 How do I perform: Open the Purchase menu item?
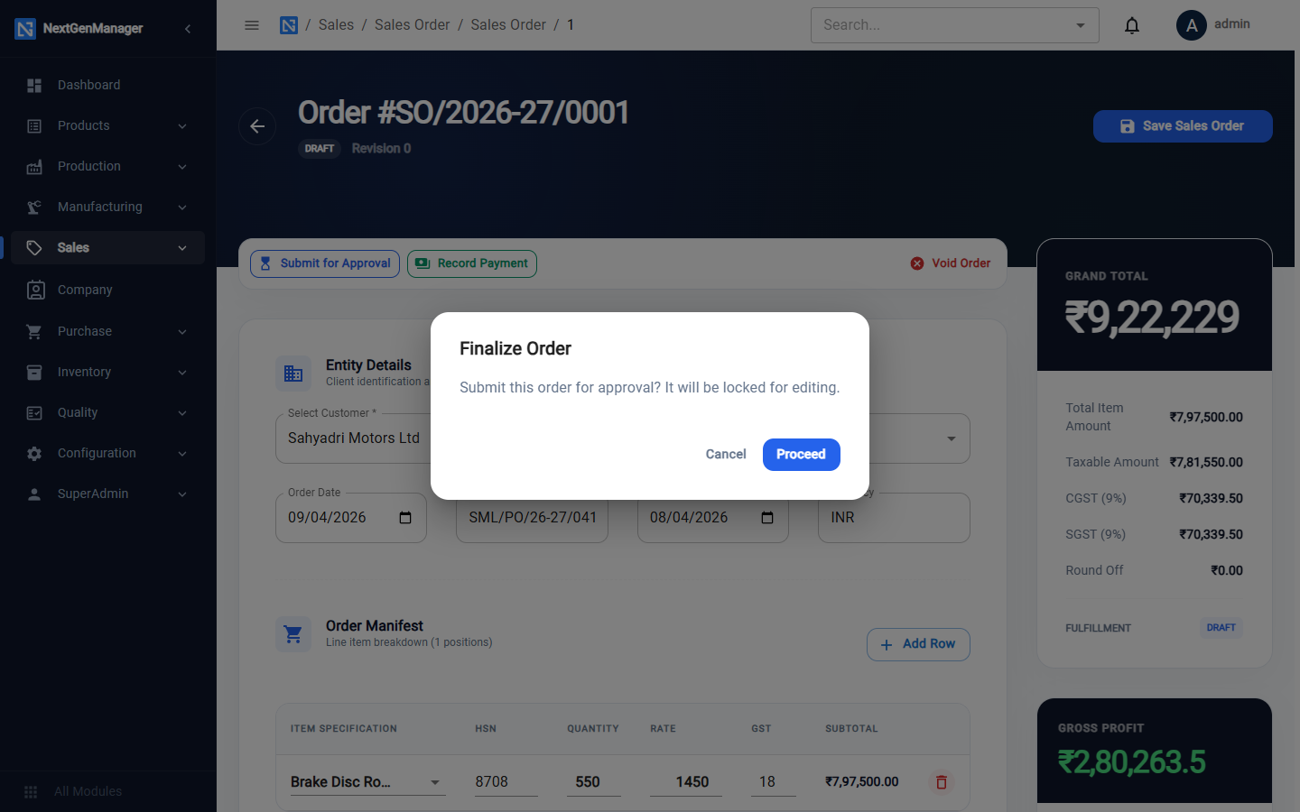click(x=108, y=332)
